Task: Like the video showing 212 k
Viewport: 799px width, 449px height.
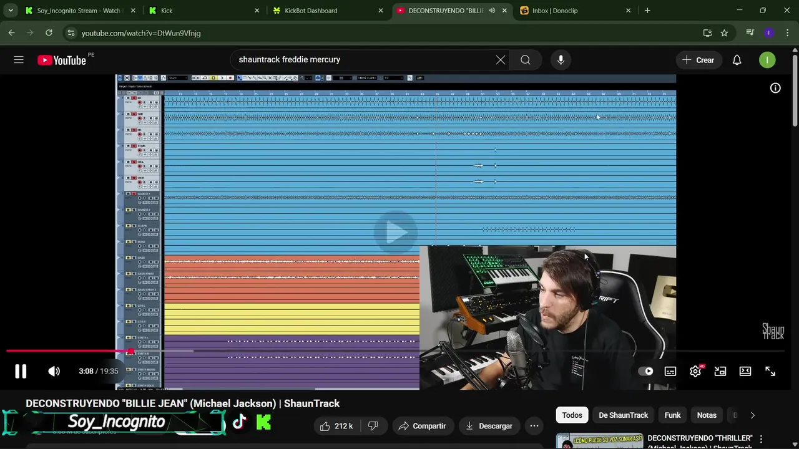Action: pyautogui.click(x=337, y=426)
